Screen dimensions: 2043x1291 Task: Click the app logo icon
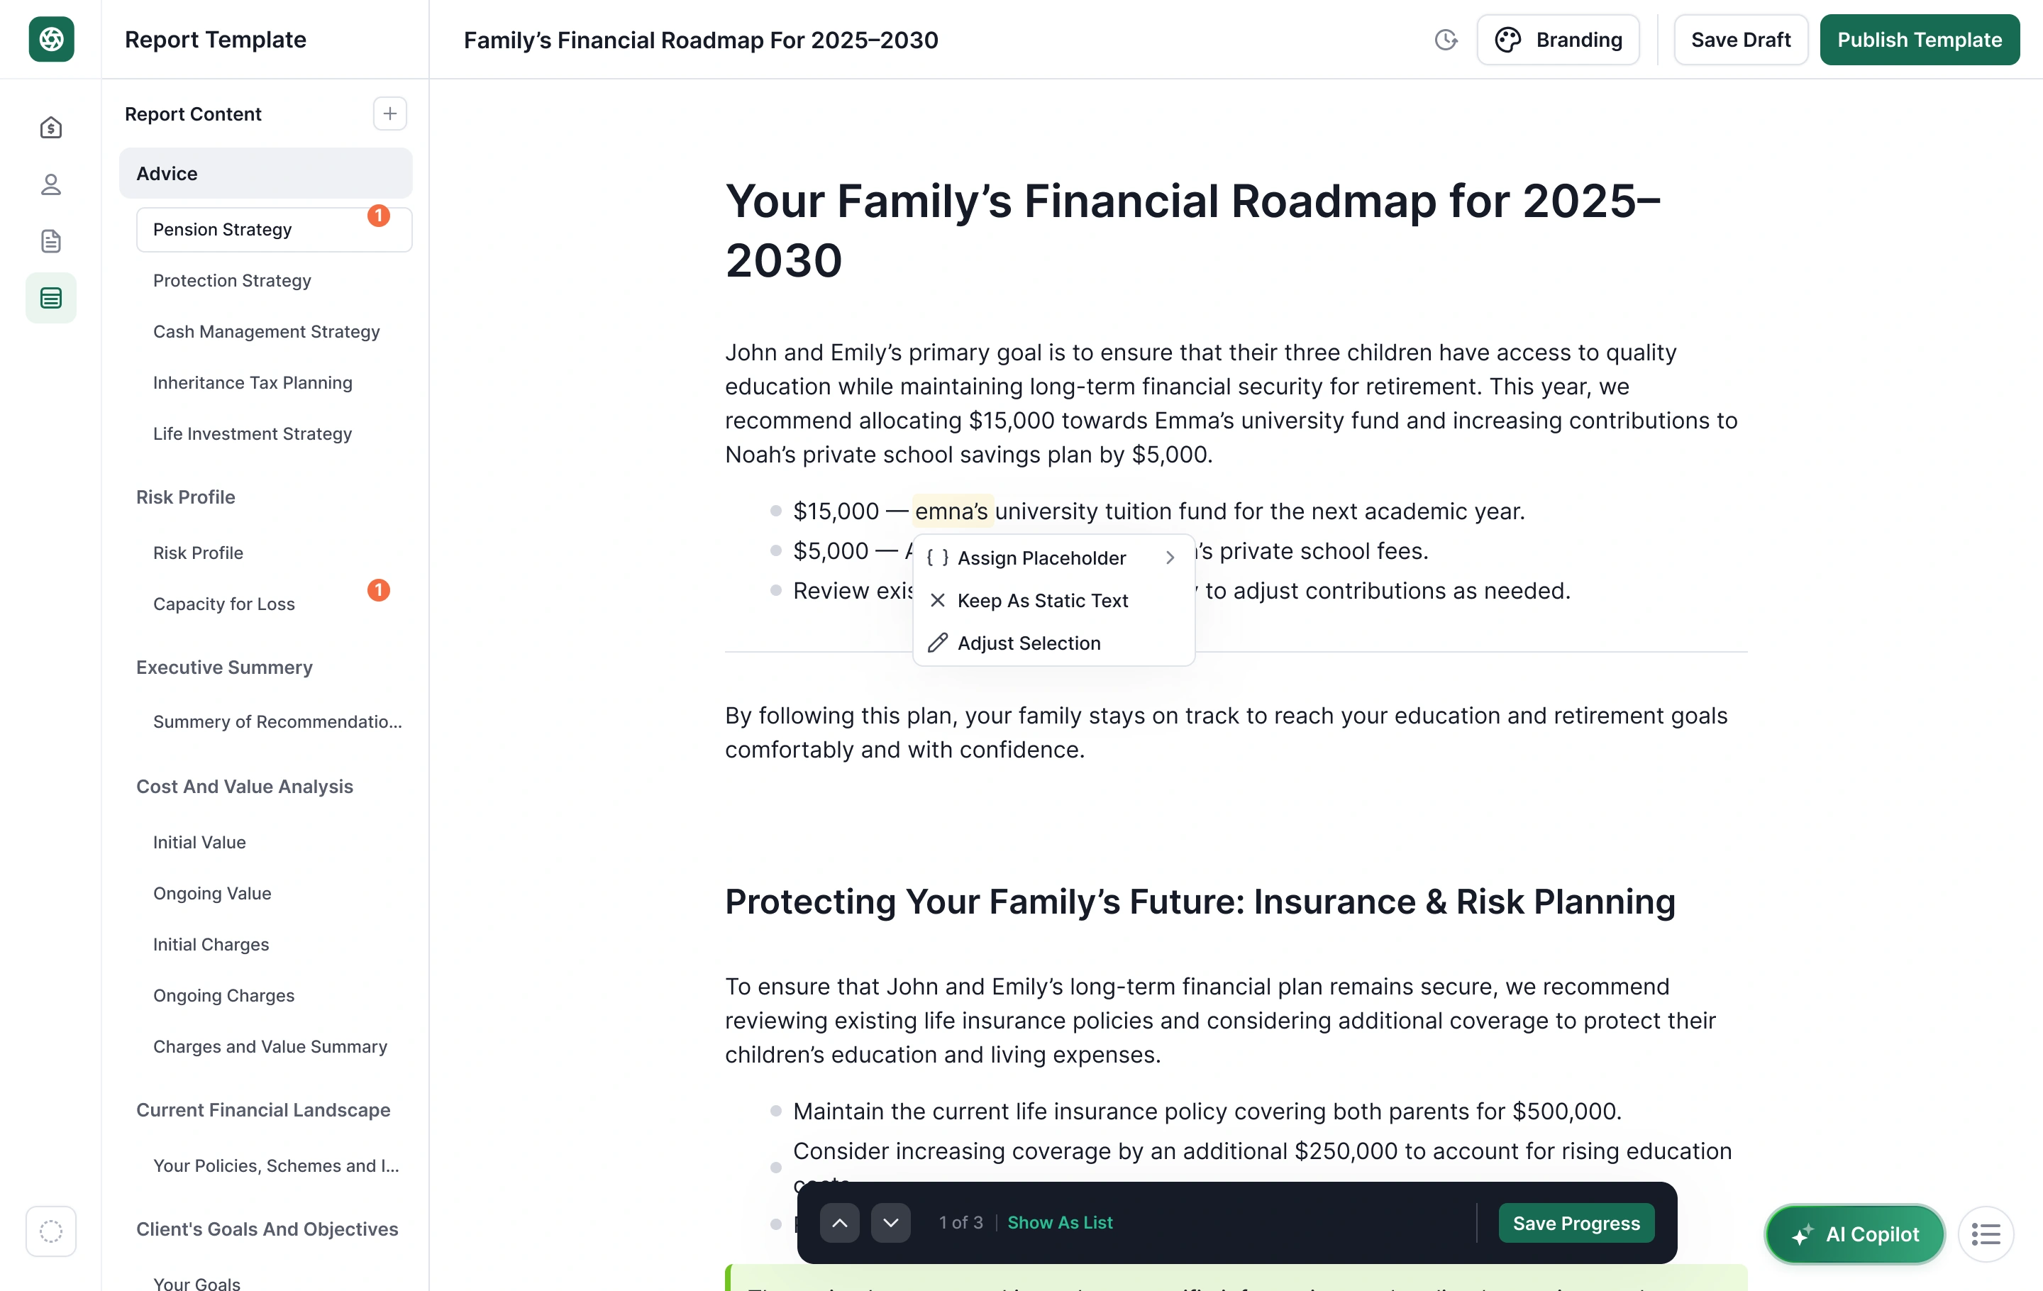[x=51, y=39]
